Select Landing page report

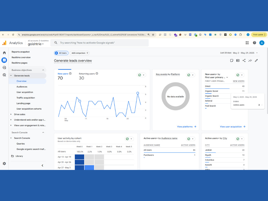(23, 103)
